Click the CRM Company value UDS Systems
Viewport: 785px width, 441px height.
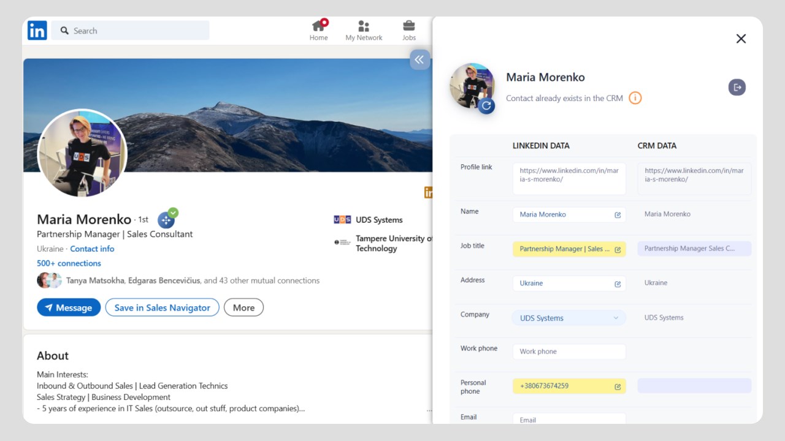click(x=664, y=317)
